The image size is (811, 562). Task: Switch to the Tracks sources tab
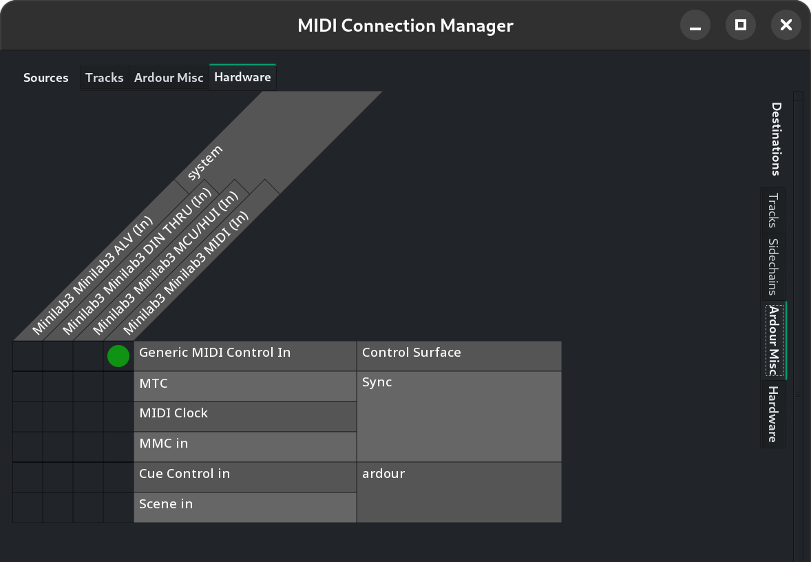104,78
